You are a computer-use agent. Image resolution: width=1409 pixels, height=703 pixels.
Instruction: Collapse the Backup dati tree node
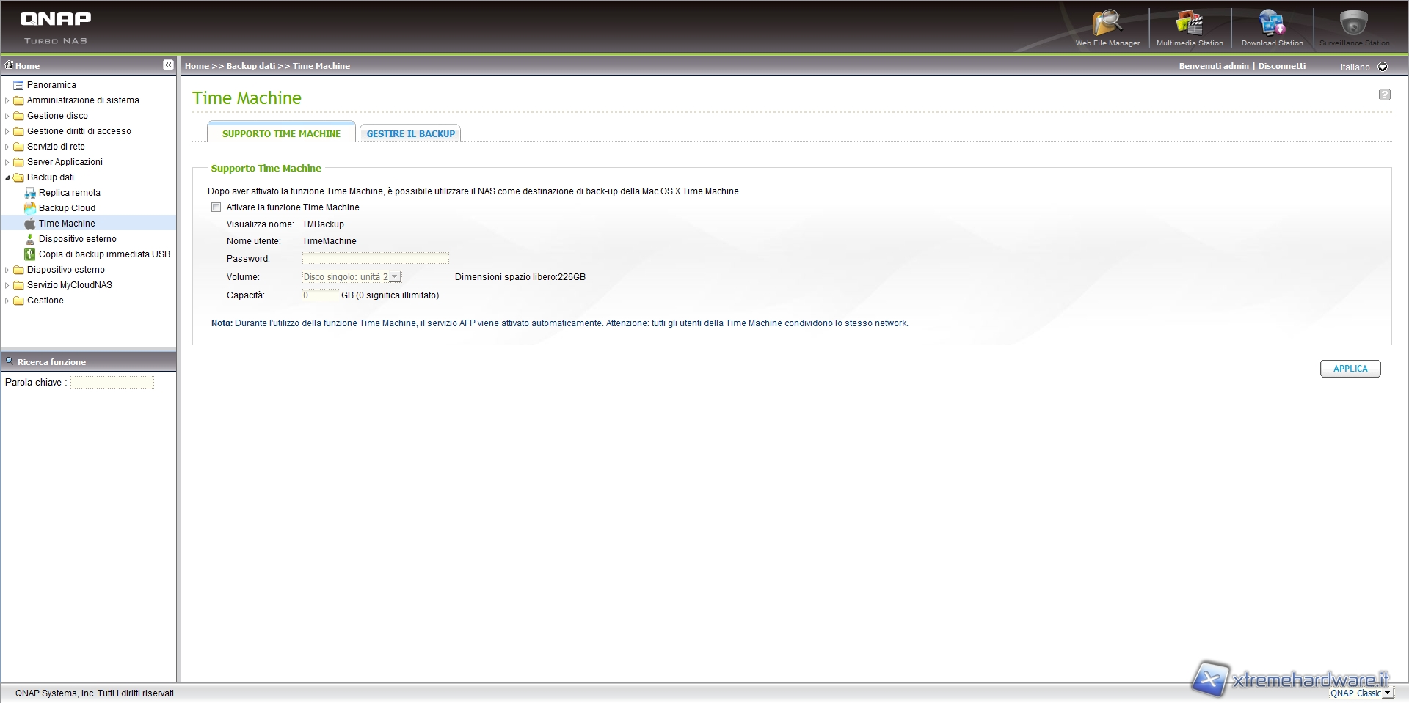(7, 177)
